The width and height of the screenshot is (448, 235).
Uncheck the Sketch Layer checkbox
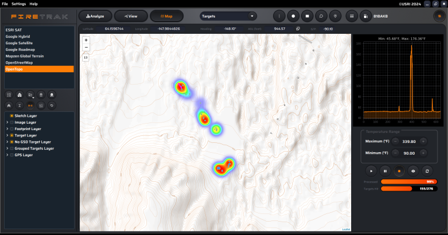[x=12, y=116]
